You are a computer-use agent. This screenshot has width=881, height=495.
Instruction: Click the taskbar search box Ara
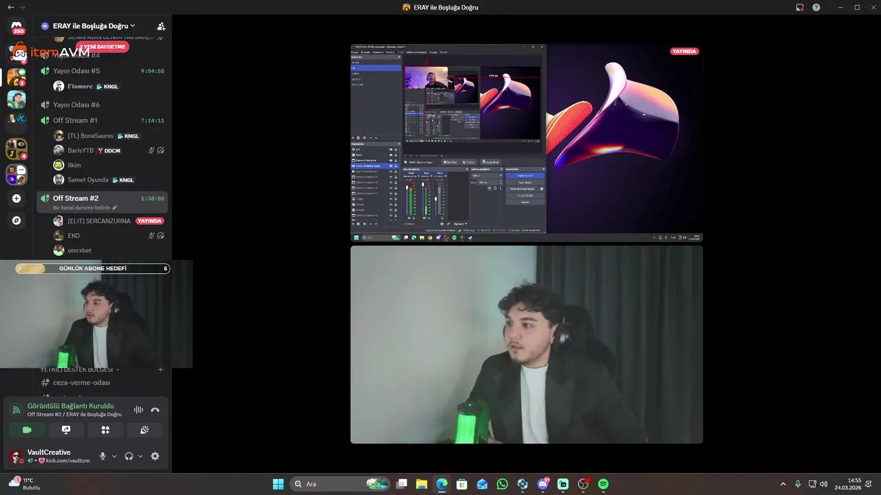340,484
